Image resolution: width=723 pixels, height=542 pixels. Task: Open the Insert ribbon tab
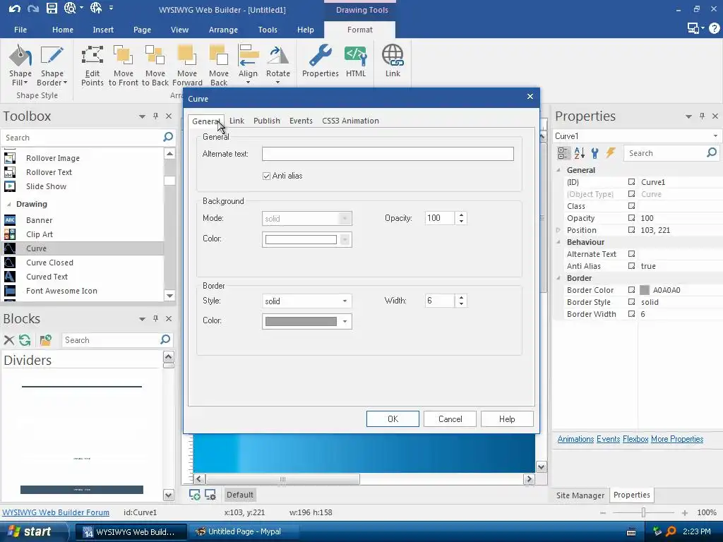click(x=103, y=30)
